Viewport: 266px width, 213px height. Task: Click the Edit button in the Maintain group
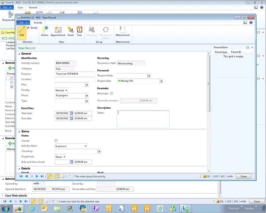tap(21, 31)
